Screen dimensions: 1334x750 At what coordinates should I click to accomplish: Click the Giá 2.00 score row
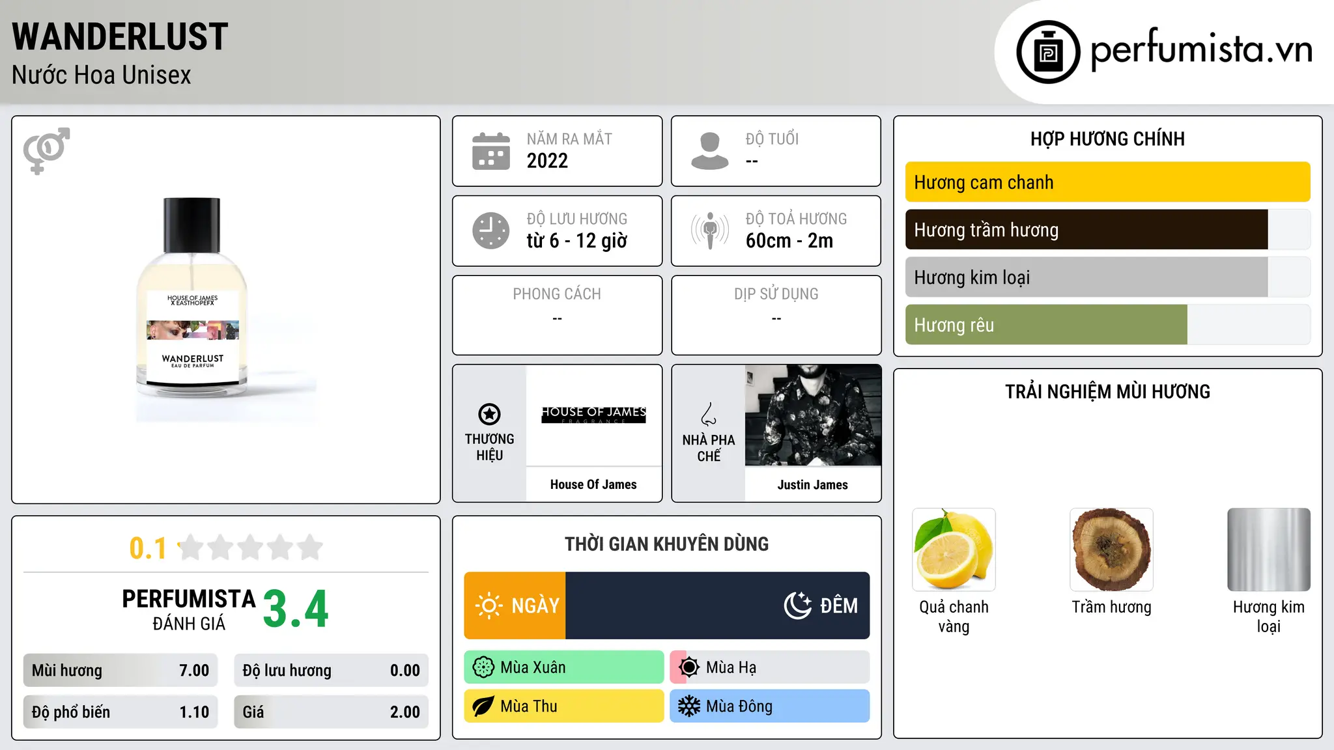(x=331, y=712)
